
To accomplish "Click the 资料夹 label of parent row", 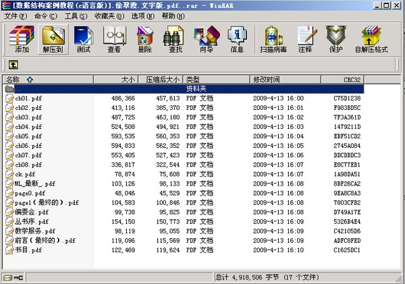I will 196,89.
